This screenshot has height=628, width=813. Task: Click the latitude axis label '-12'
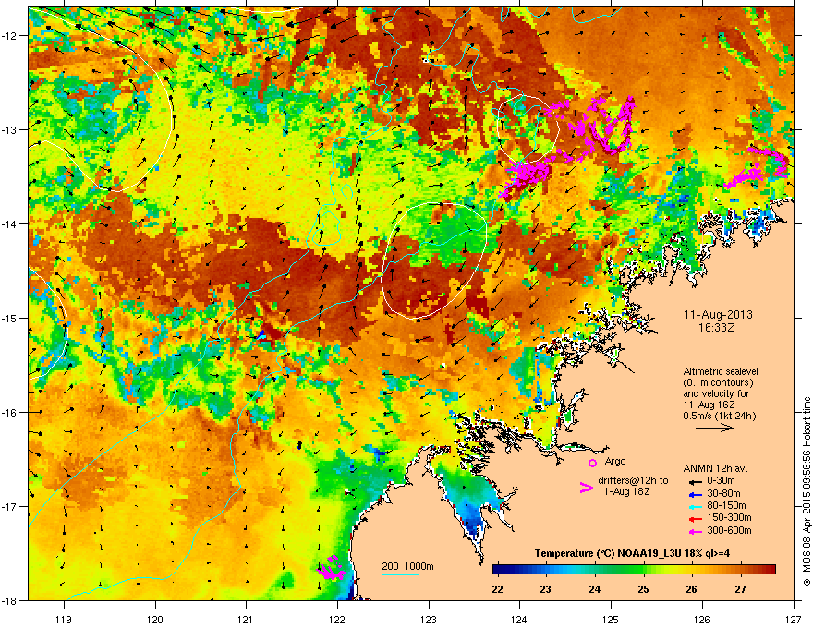point(10,36)
